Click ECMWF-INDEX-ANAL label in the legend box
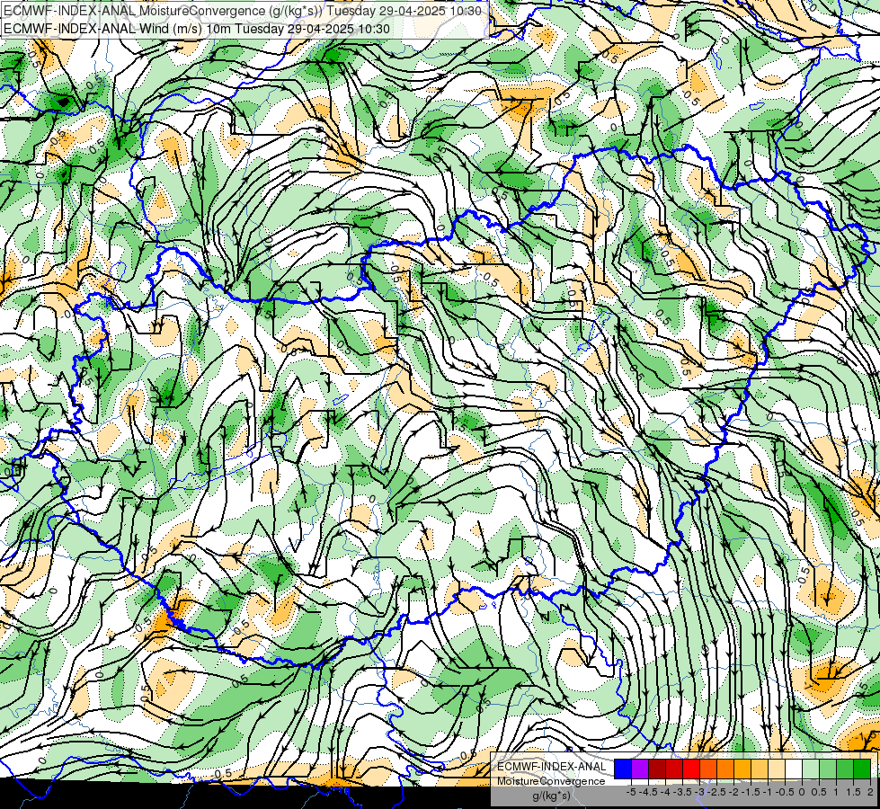 click(x=552, y=767)
